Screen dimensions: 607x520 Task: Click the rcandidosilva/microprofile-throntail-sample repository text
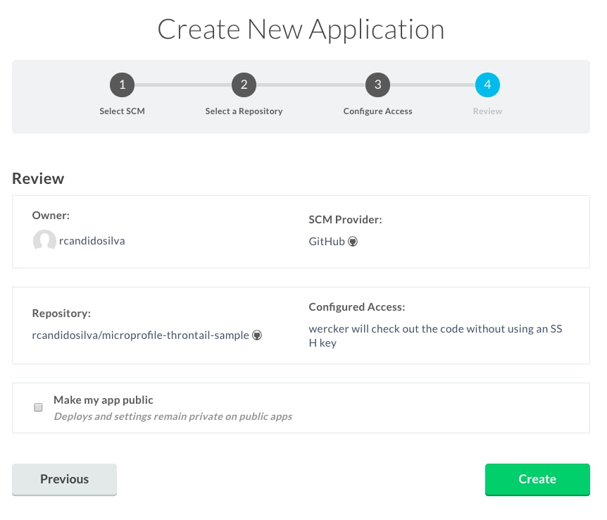(x=140, y=335)
